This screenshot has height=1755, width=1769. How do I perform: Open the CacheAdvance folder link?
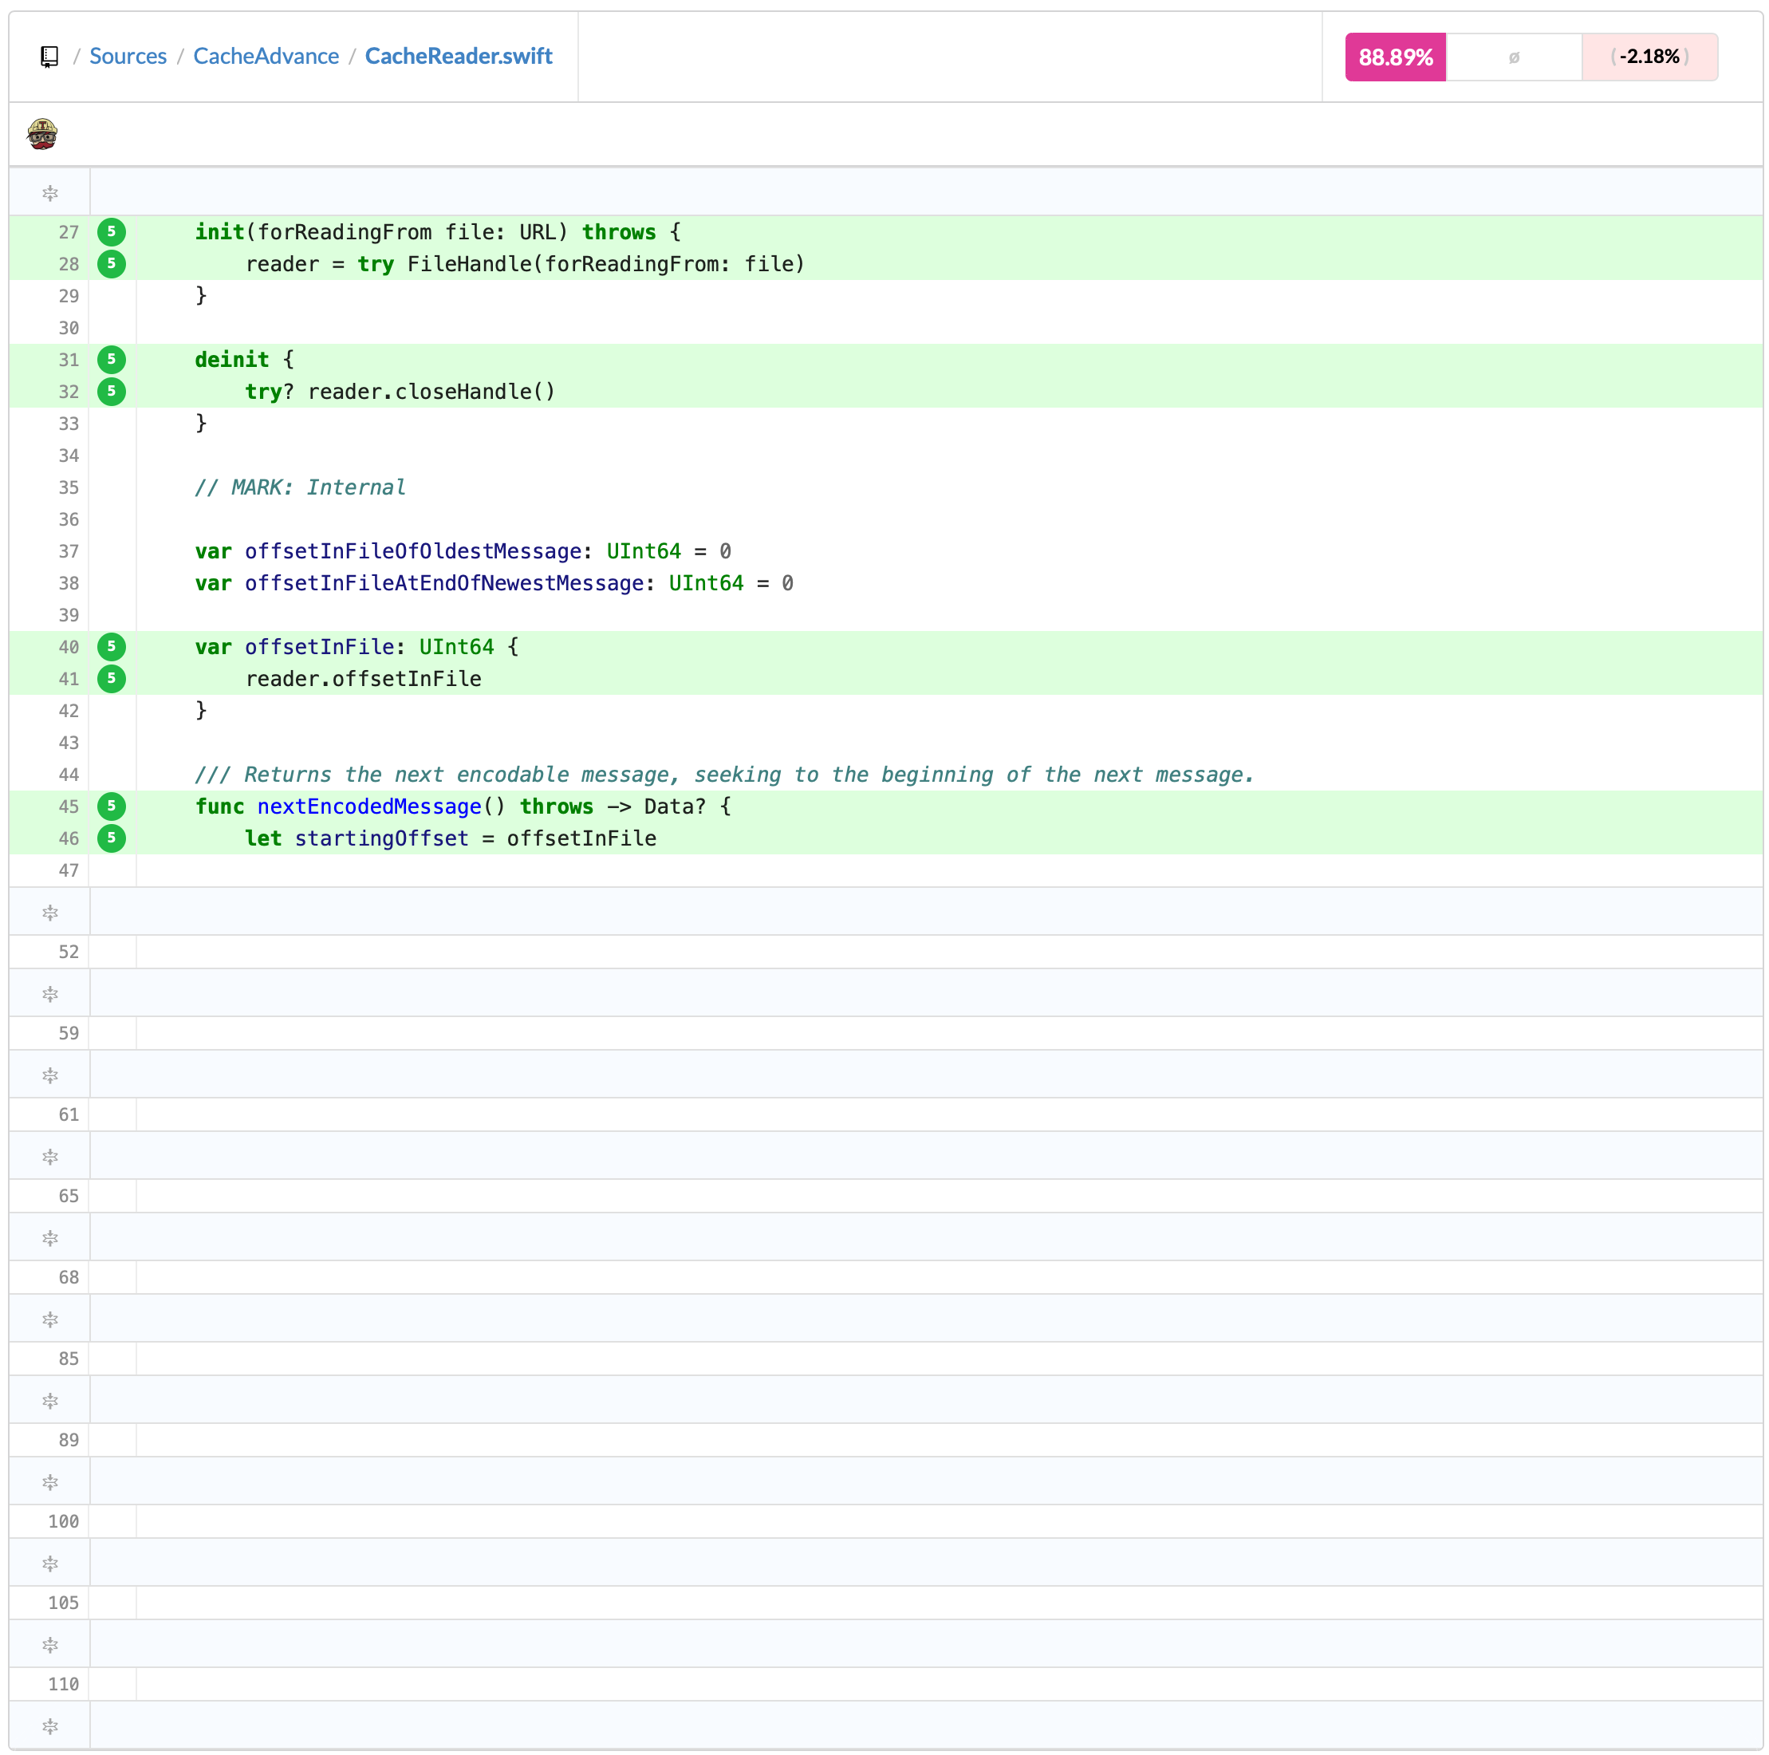[x=266, y=57]
